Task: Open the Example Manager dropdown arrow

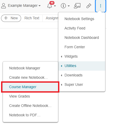Action: point(40,6)
